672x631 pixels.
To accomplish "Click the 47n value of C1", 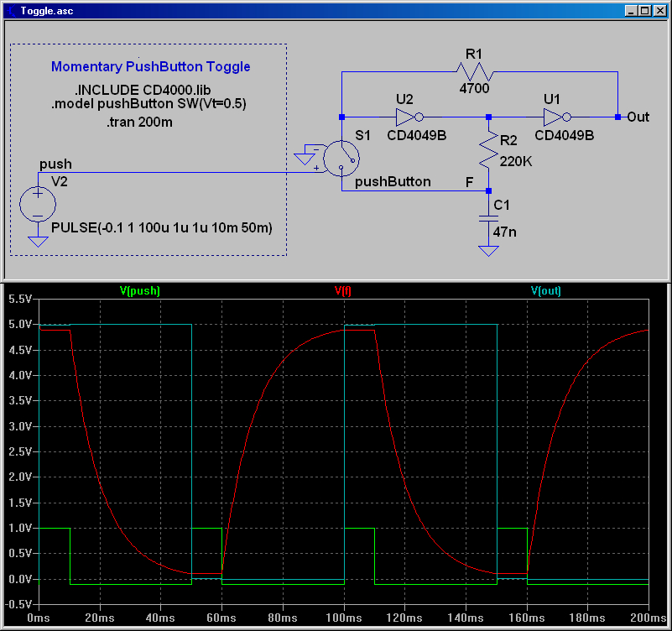I will click(x=504, y=232).
